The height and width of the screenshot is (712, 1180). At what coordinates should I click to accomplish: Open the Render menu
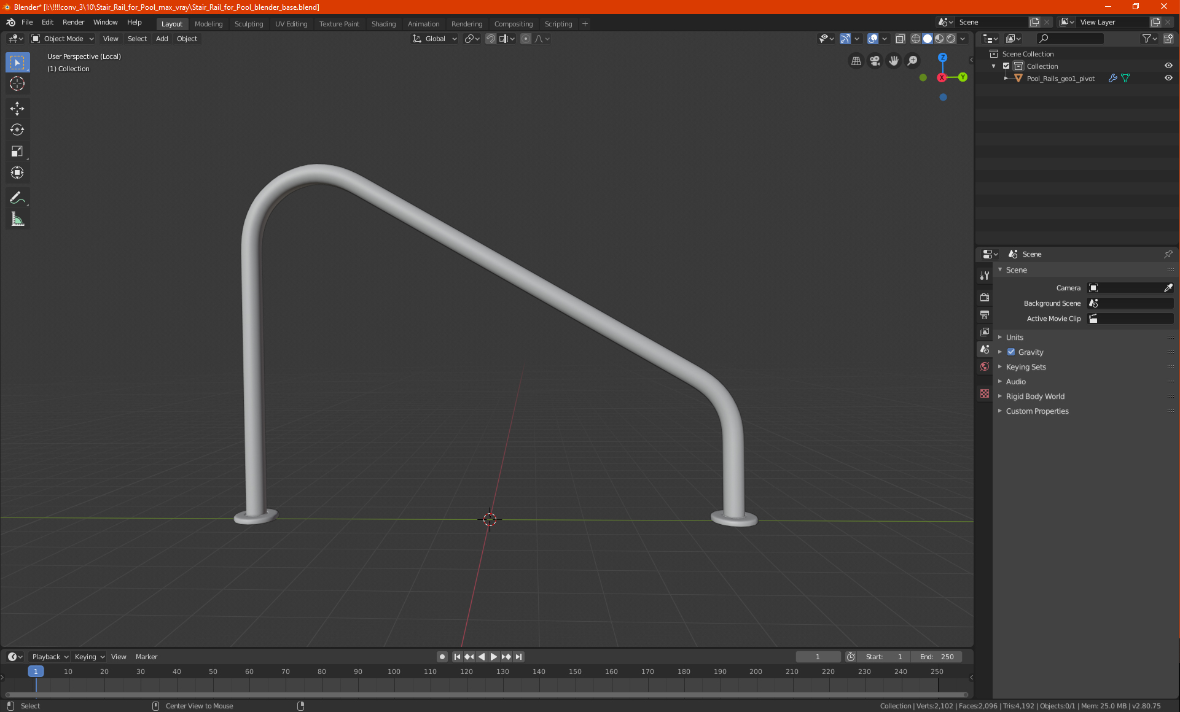tap(73, 22)
